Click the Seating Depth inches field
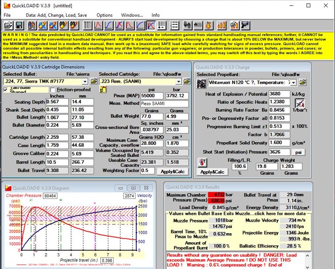Screen dimensions: 335x269 click(x=57, y=102)
